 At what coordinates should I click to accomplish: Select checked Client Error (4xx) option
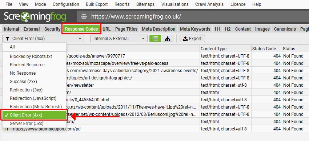point(34,115)
